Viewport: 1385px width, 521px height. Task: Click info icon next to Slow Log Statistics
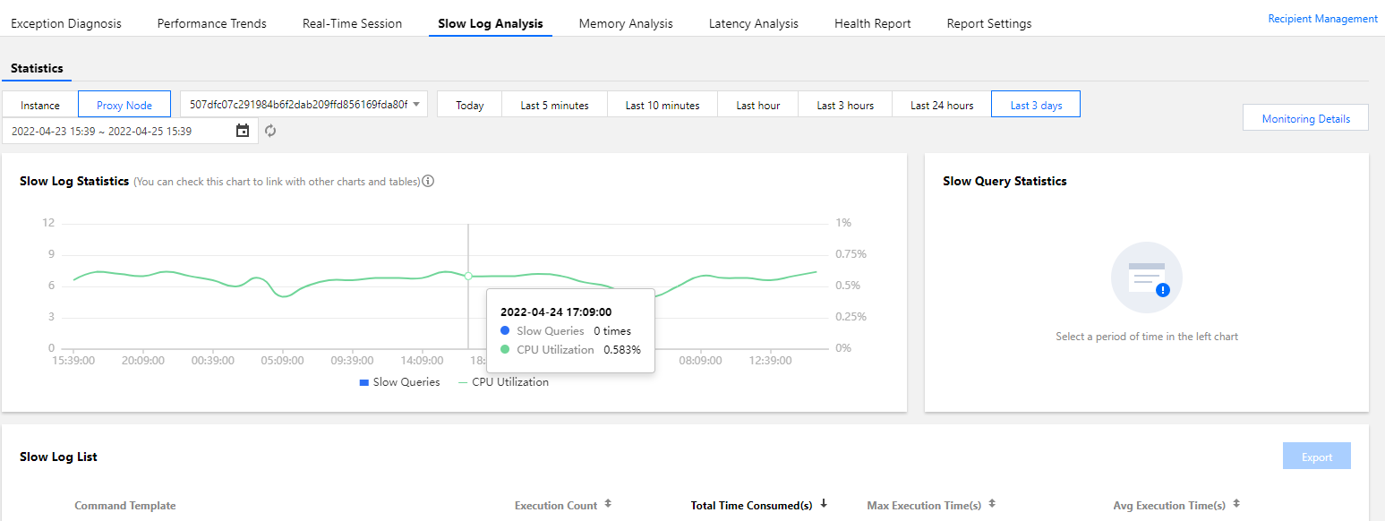tap(428, 181)
